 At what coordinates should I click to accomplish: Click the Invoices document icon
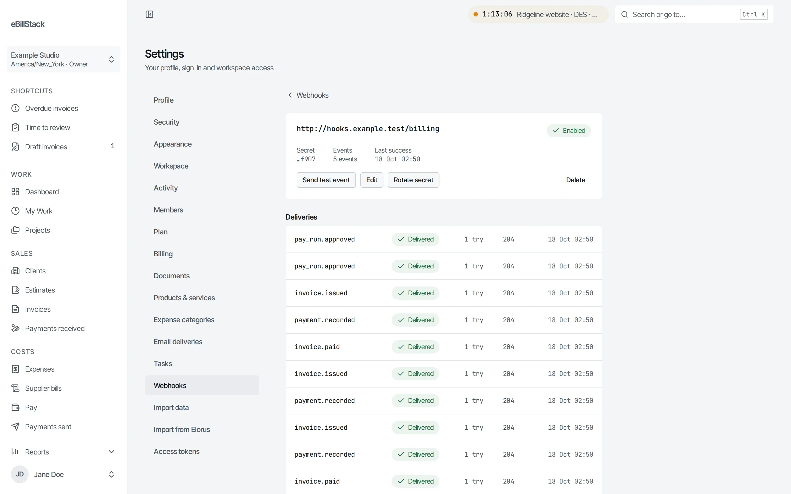tap(15, 309)
